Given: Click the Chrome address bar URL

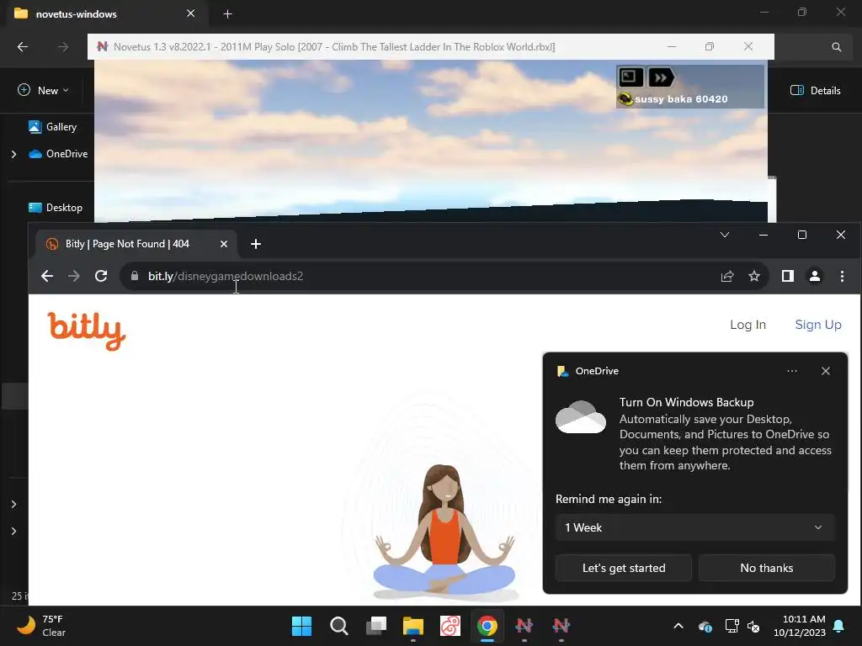Looking at the screenshot, I should click(x=226, y=276).
